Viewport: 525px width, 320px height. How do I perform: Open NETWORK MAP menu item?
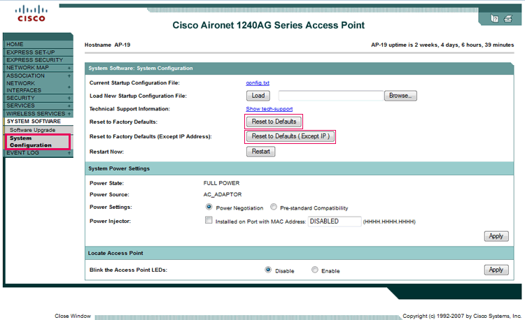pos(28,68)
